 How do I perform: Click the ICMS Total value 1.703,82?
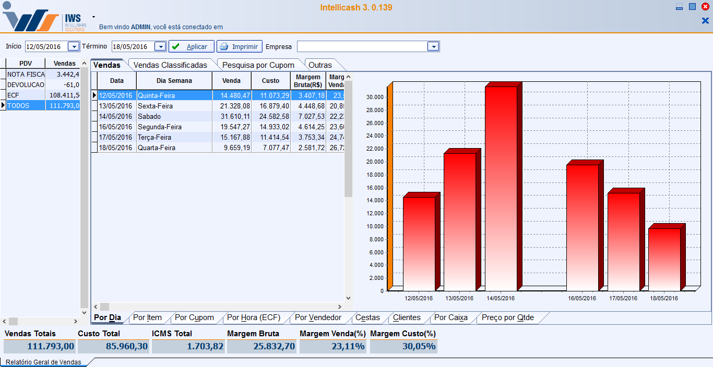point(188,346)
